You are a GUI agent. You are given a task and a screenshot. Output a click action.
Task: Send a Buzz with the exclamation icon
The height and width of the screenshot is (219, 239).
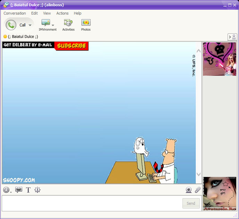[x=37, y=190]
